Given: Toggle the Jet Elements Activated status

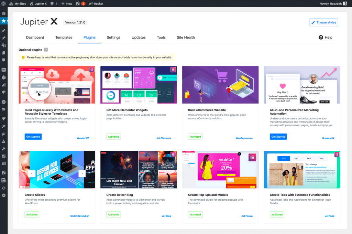Looking at the screenshot, I should (x=113, y=137).
